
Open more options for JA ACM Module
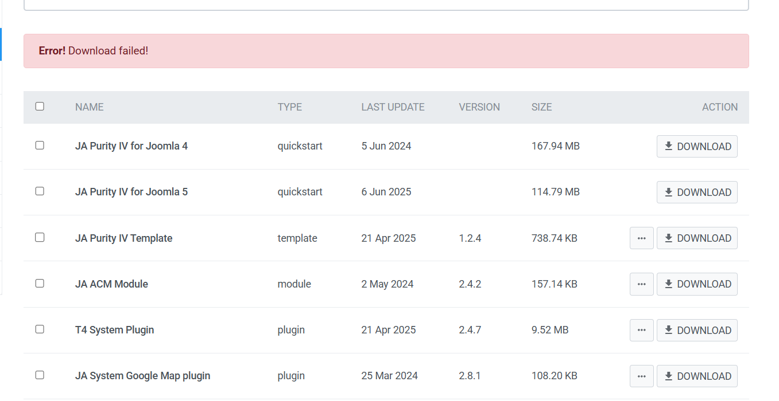point(642,284)
